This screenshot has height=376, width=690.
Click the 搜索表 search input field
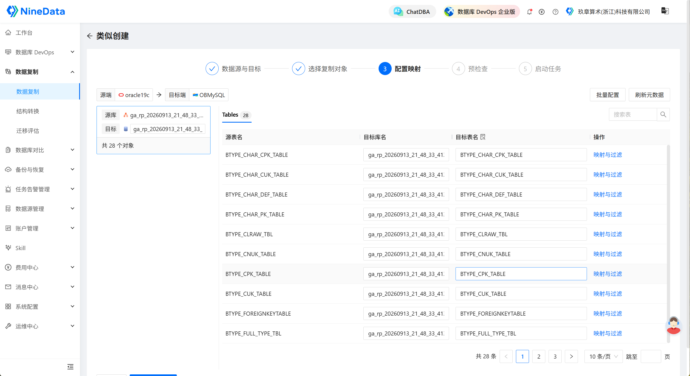pyautogui.click(x=633, y=114)
